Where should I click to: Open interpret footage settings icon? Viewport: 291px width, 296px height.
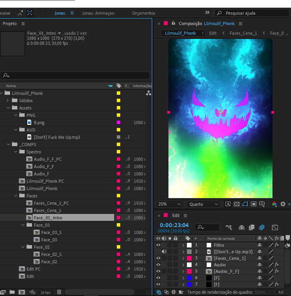click(3, 292)
